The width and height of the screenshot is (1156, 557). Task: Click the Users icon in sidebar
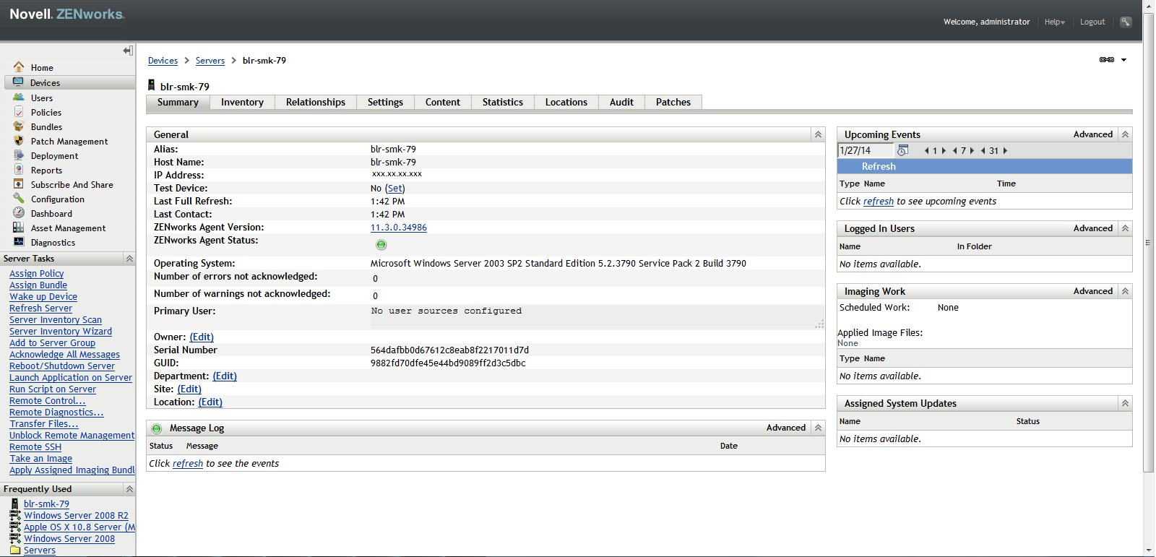click(x=19, y=97)
